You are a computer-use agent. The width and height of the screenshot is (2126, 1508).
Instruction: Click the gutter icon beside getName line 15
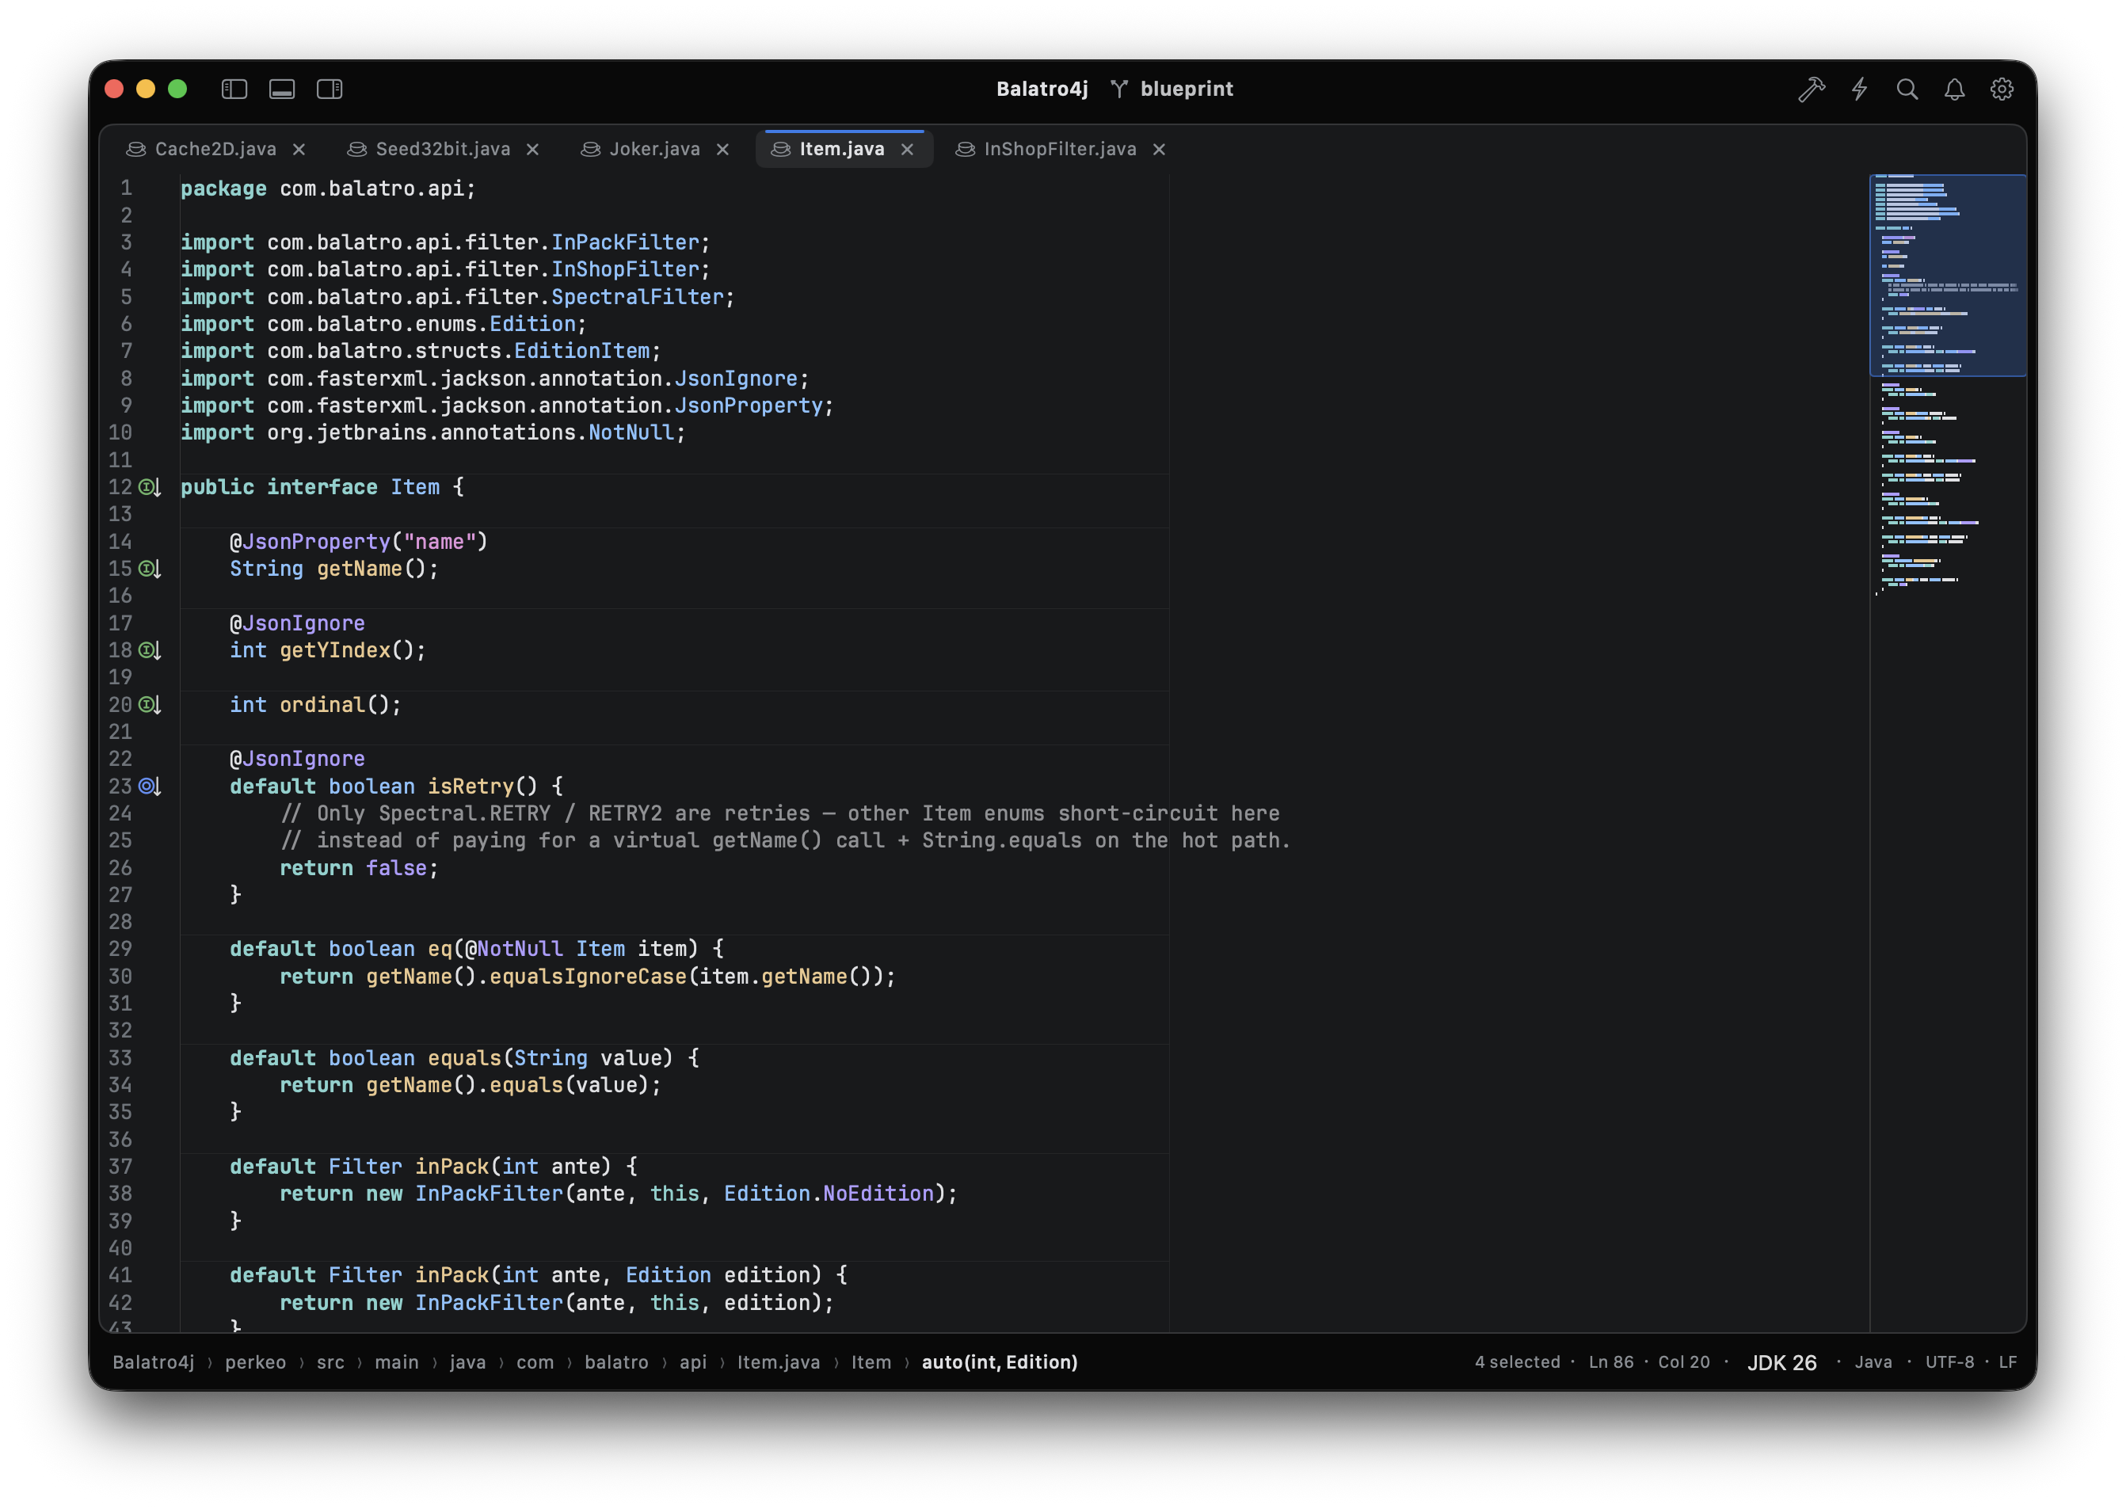pos(150,569)
